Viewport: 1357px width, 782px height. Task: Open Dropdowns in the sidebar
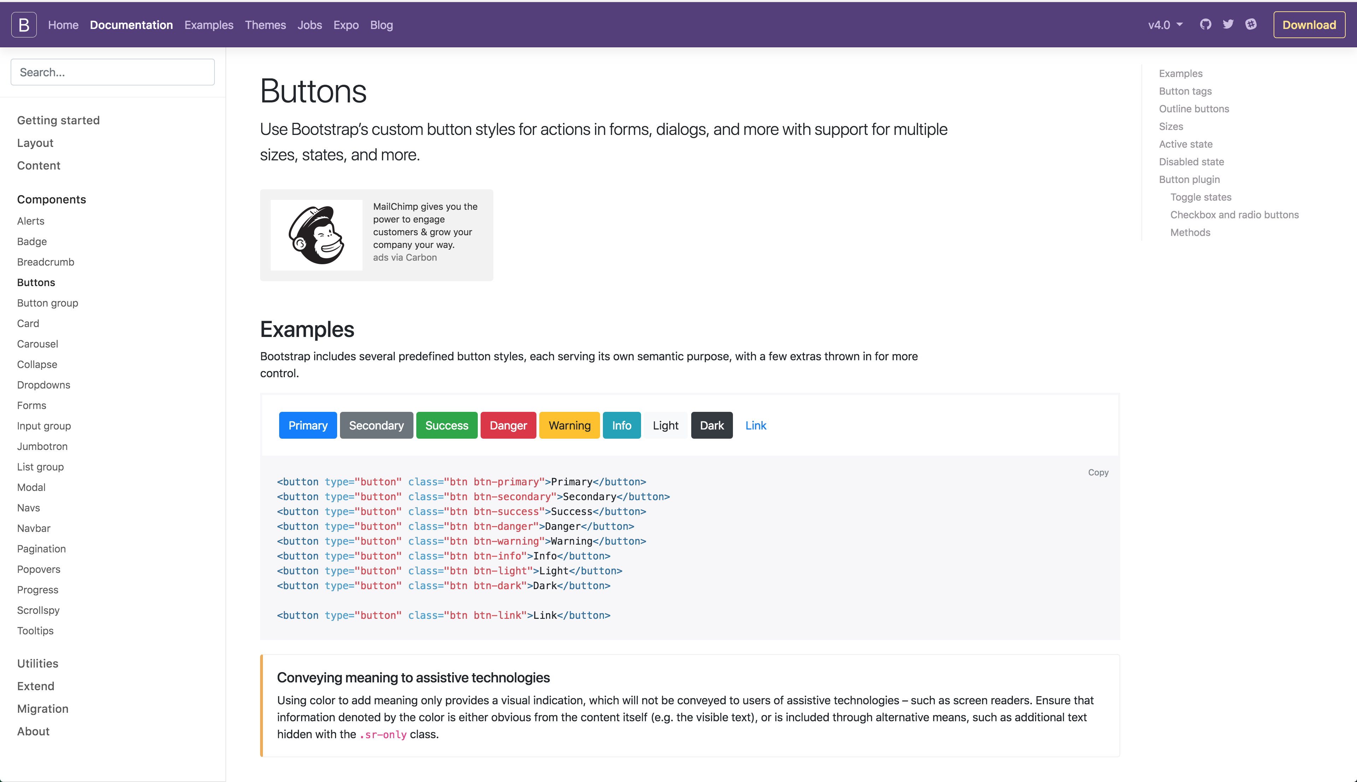click(x=43, y=385)
